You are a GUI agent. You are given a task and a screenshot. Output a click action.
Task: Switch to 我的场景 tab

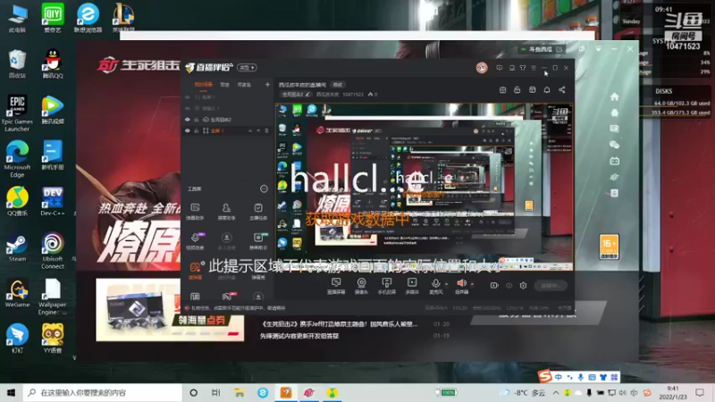click(x=204, y=84)
